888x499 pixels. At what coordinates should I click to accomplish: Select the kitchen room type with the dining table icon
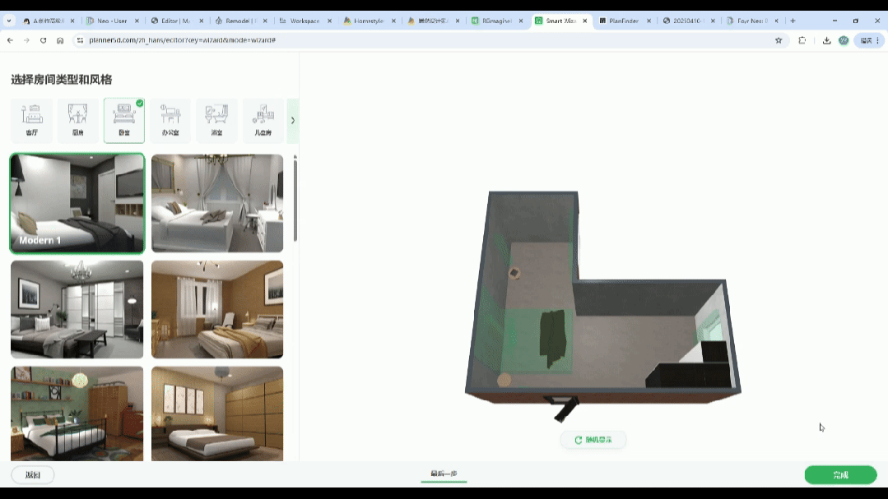pos(77,120)
